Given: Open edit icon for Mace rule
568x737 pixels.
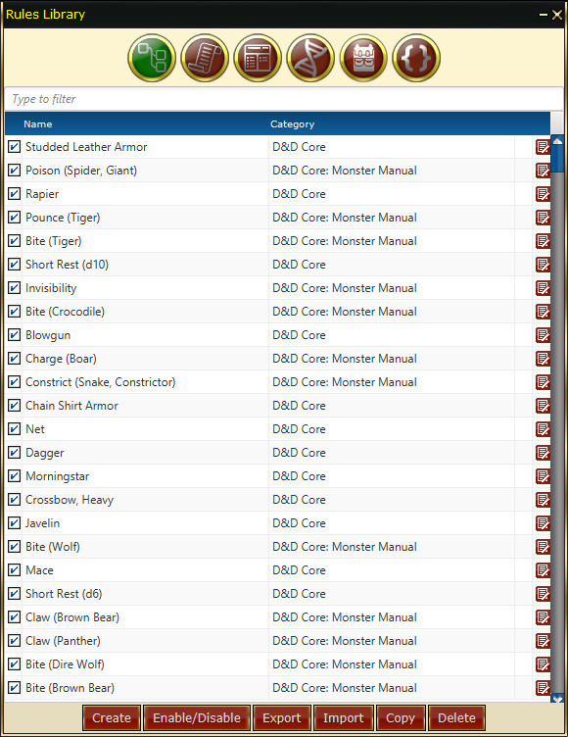Looking at the screenshot, I should [543, 570].
